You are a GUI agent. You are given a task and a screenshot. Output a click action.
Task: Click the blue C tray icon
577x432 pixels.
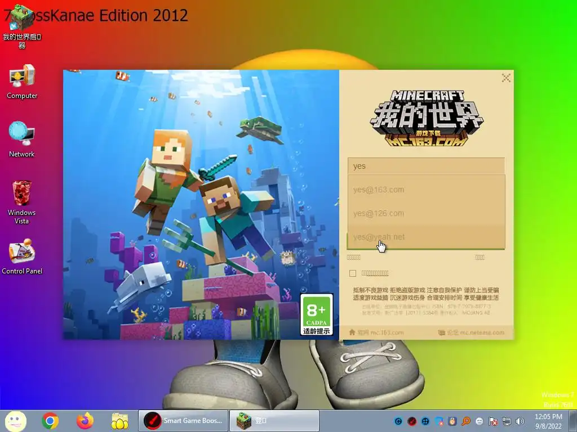pyautogui.click(x=398, y=421)
